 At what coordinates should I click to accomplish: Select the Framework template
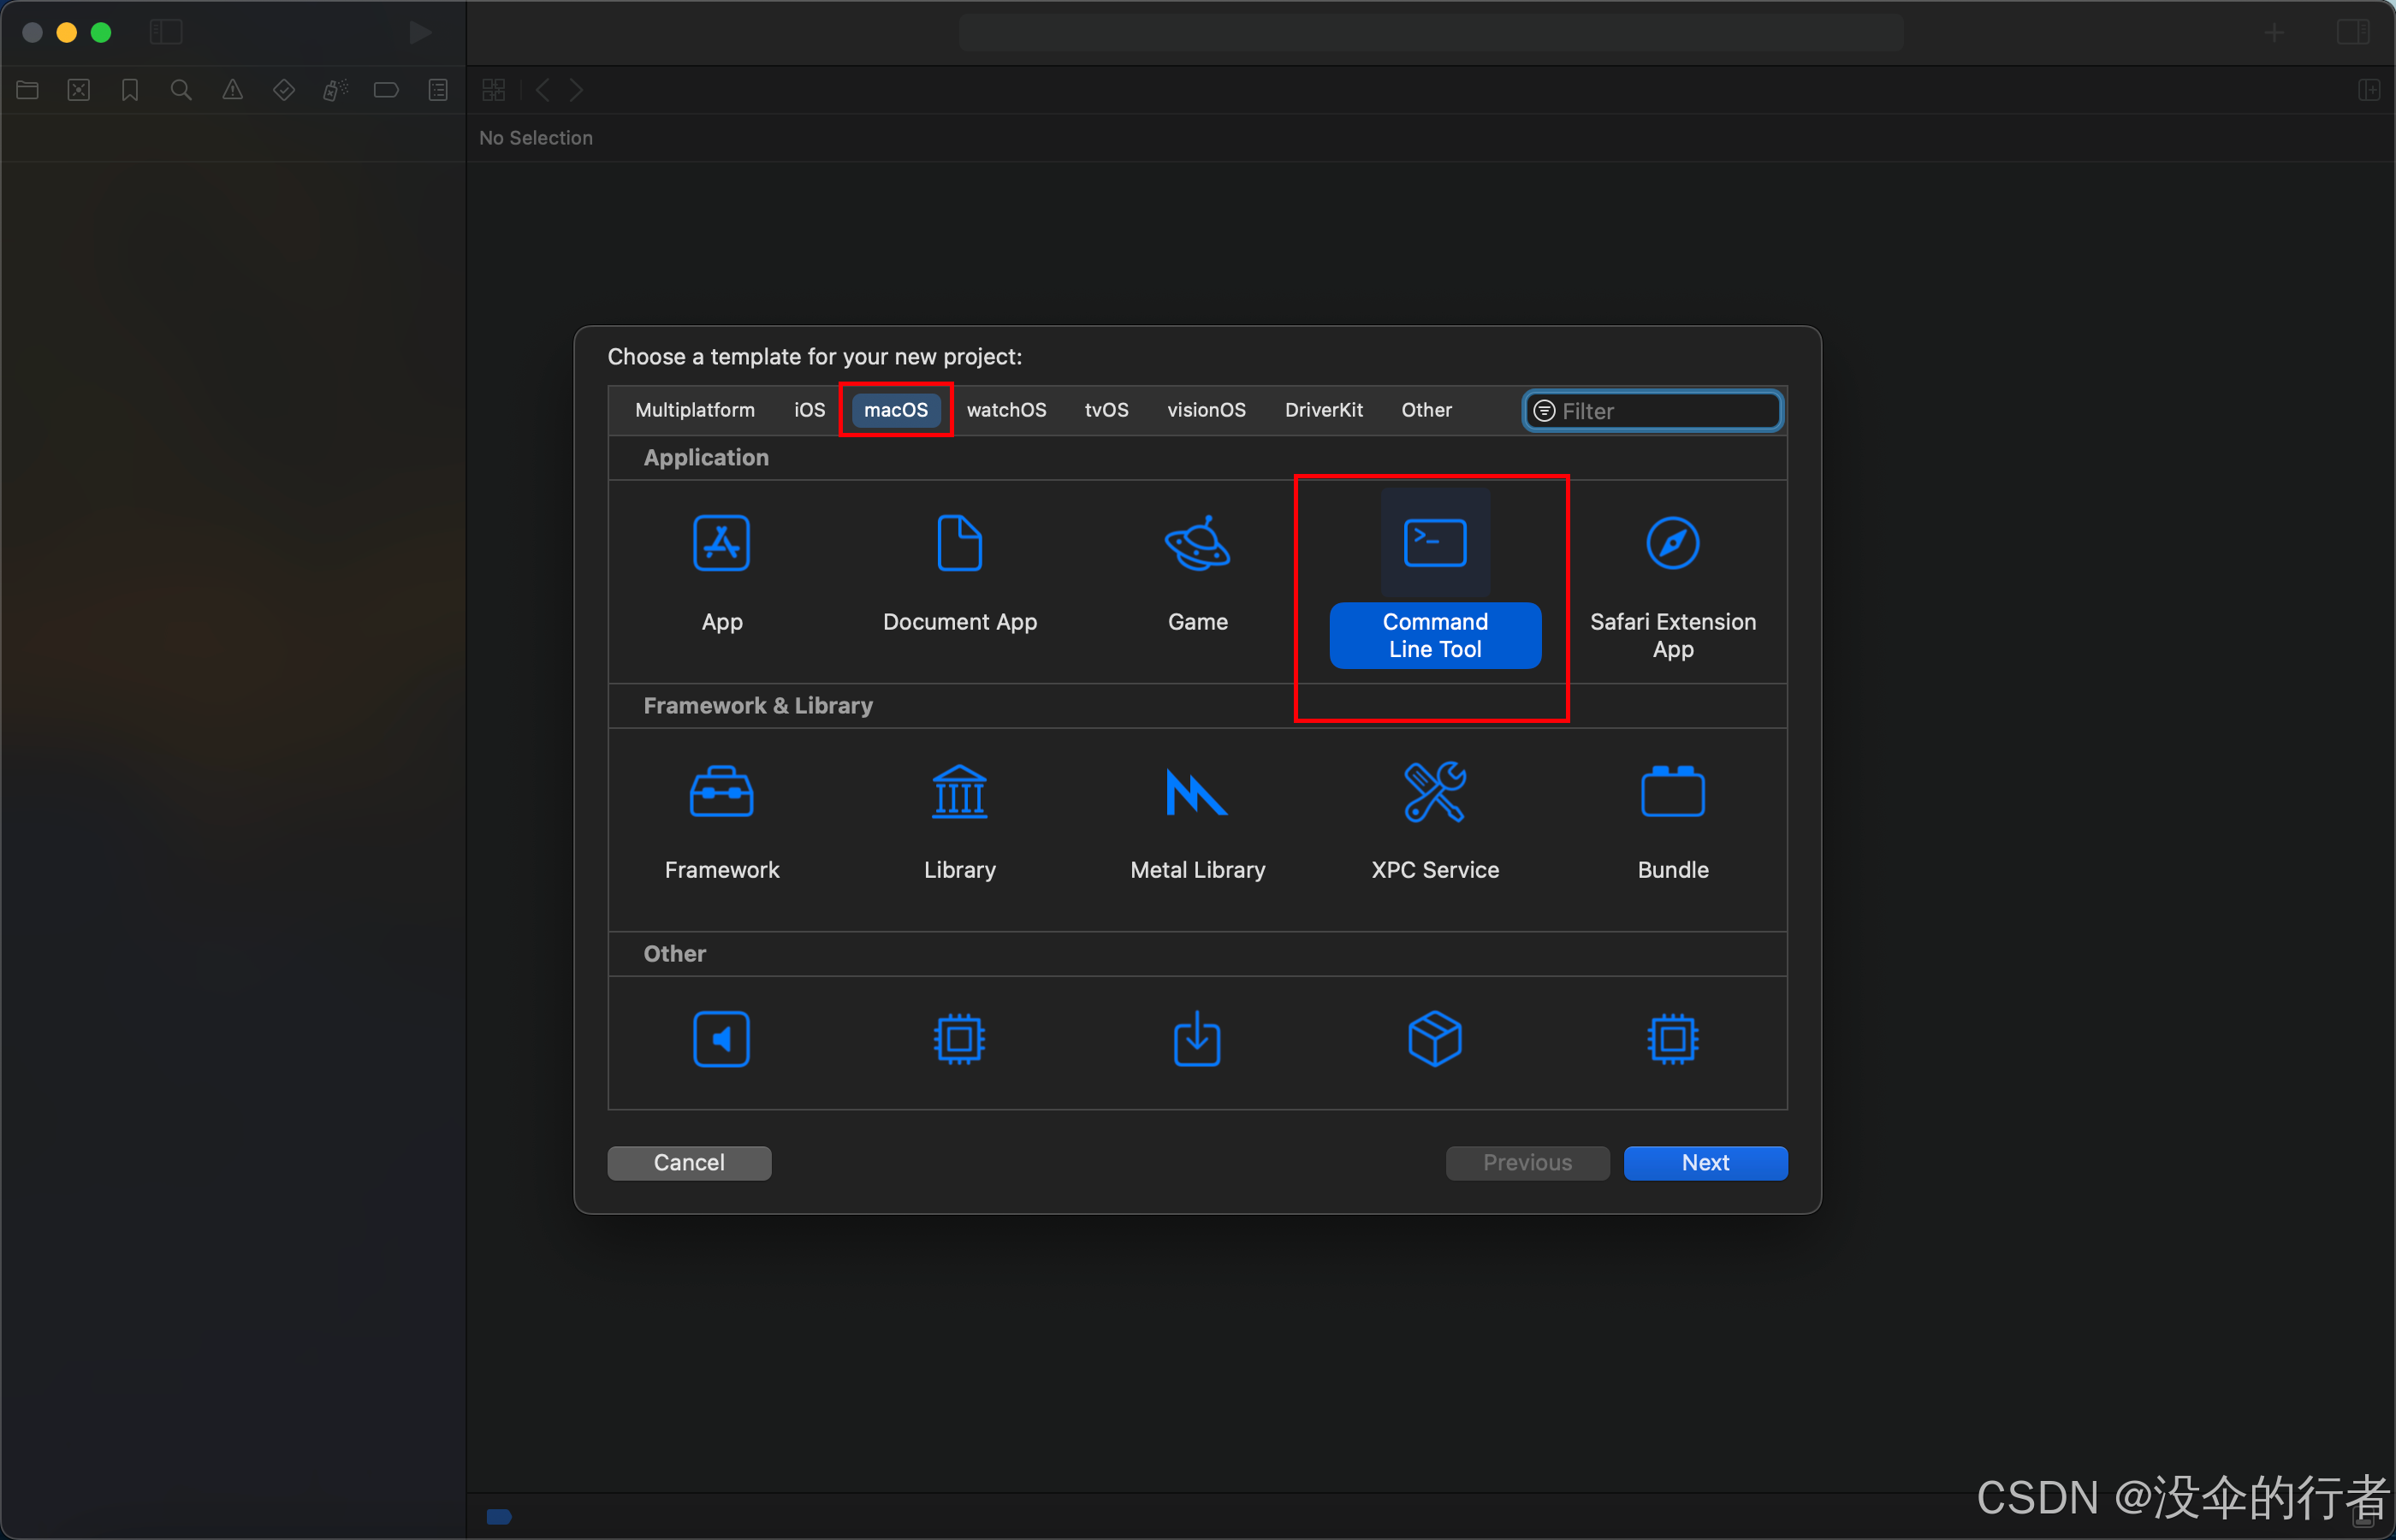click(721, 821)
